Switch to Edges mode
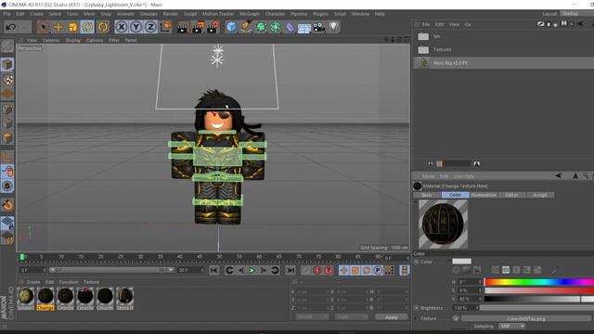The height and width of the screenshot is (334, 594). (x=7, y=123)
